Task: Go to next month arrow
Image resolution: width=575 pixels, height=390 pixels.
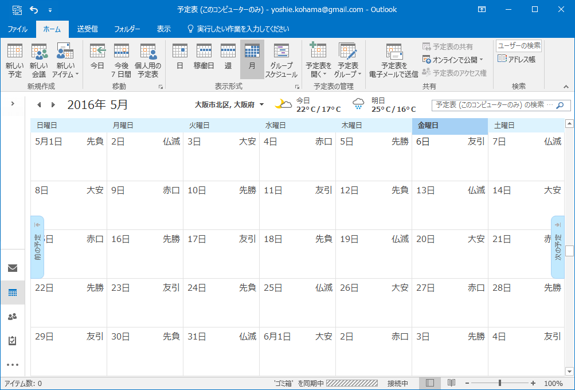Action: [x=53, y=105]
